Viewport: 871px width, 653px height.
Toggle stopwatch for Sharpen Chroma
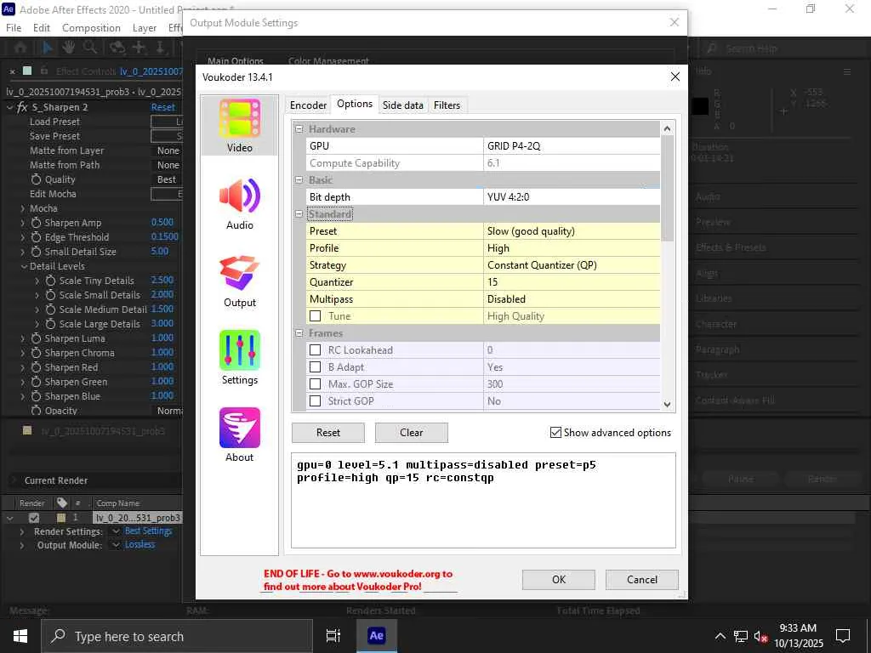(x=36, y=353)
